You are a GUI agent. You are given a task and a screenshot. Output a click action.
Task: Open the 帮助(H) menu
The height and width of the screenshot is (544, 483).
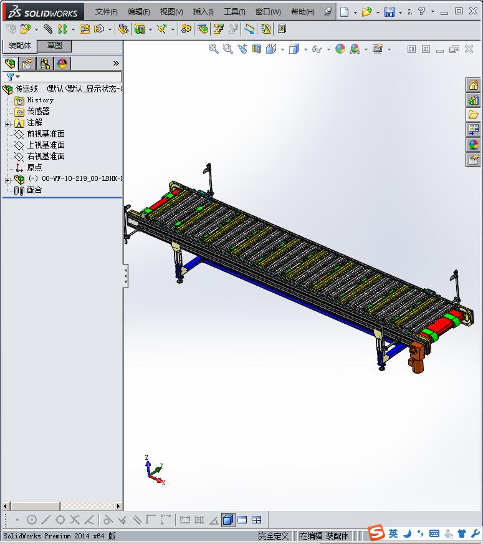303,12
